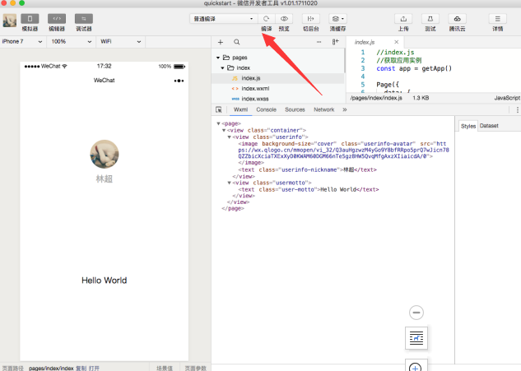The height and width of the screenshot is (371, 521).
Task: Click the zoom out minus button
Action: coord(416,313)
